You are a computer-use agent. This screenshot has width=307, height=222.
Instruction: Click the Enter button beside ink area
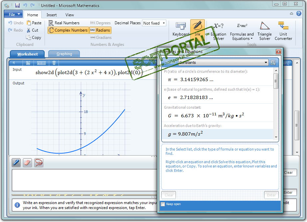pyautogui.click(x=290, y=192)
